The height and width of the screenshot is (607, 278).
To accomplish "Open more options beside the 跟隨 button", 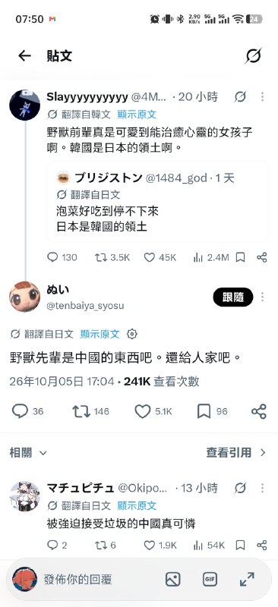I will tap(263, 297).
